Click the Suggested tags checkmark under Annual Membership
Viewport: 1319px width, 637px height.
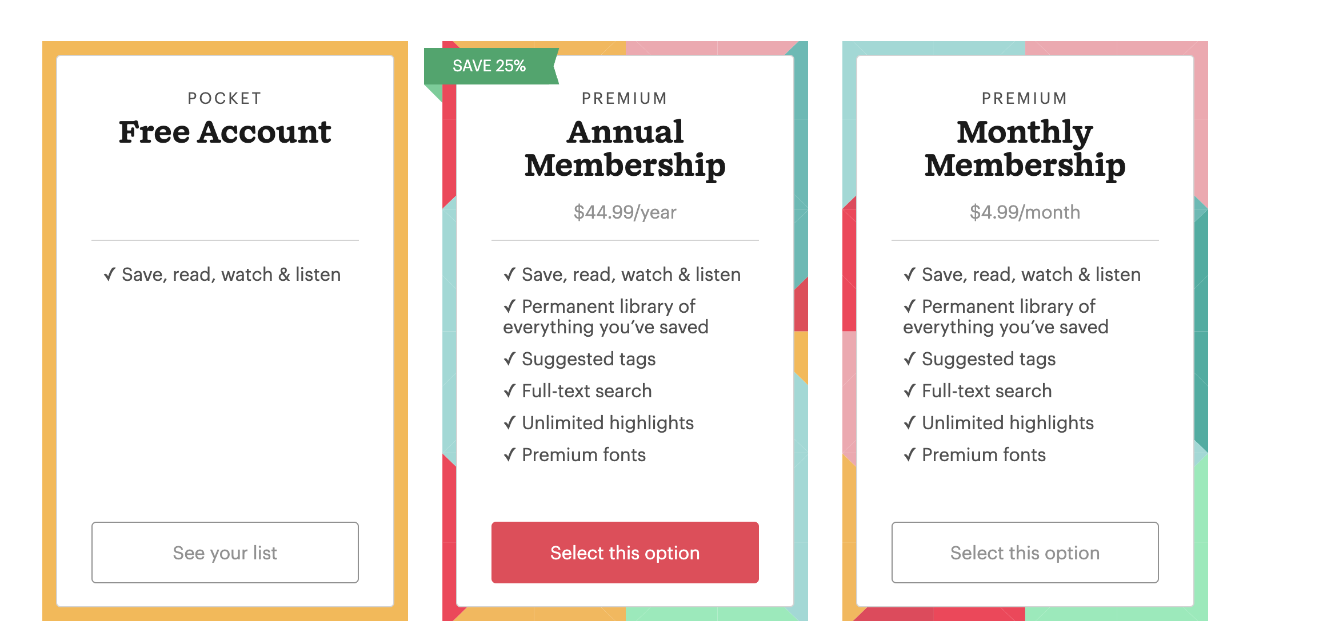pos(510,359)
